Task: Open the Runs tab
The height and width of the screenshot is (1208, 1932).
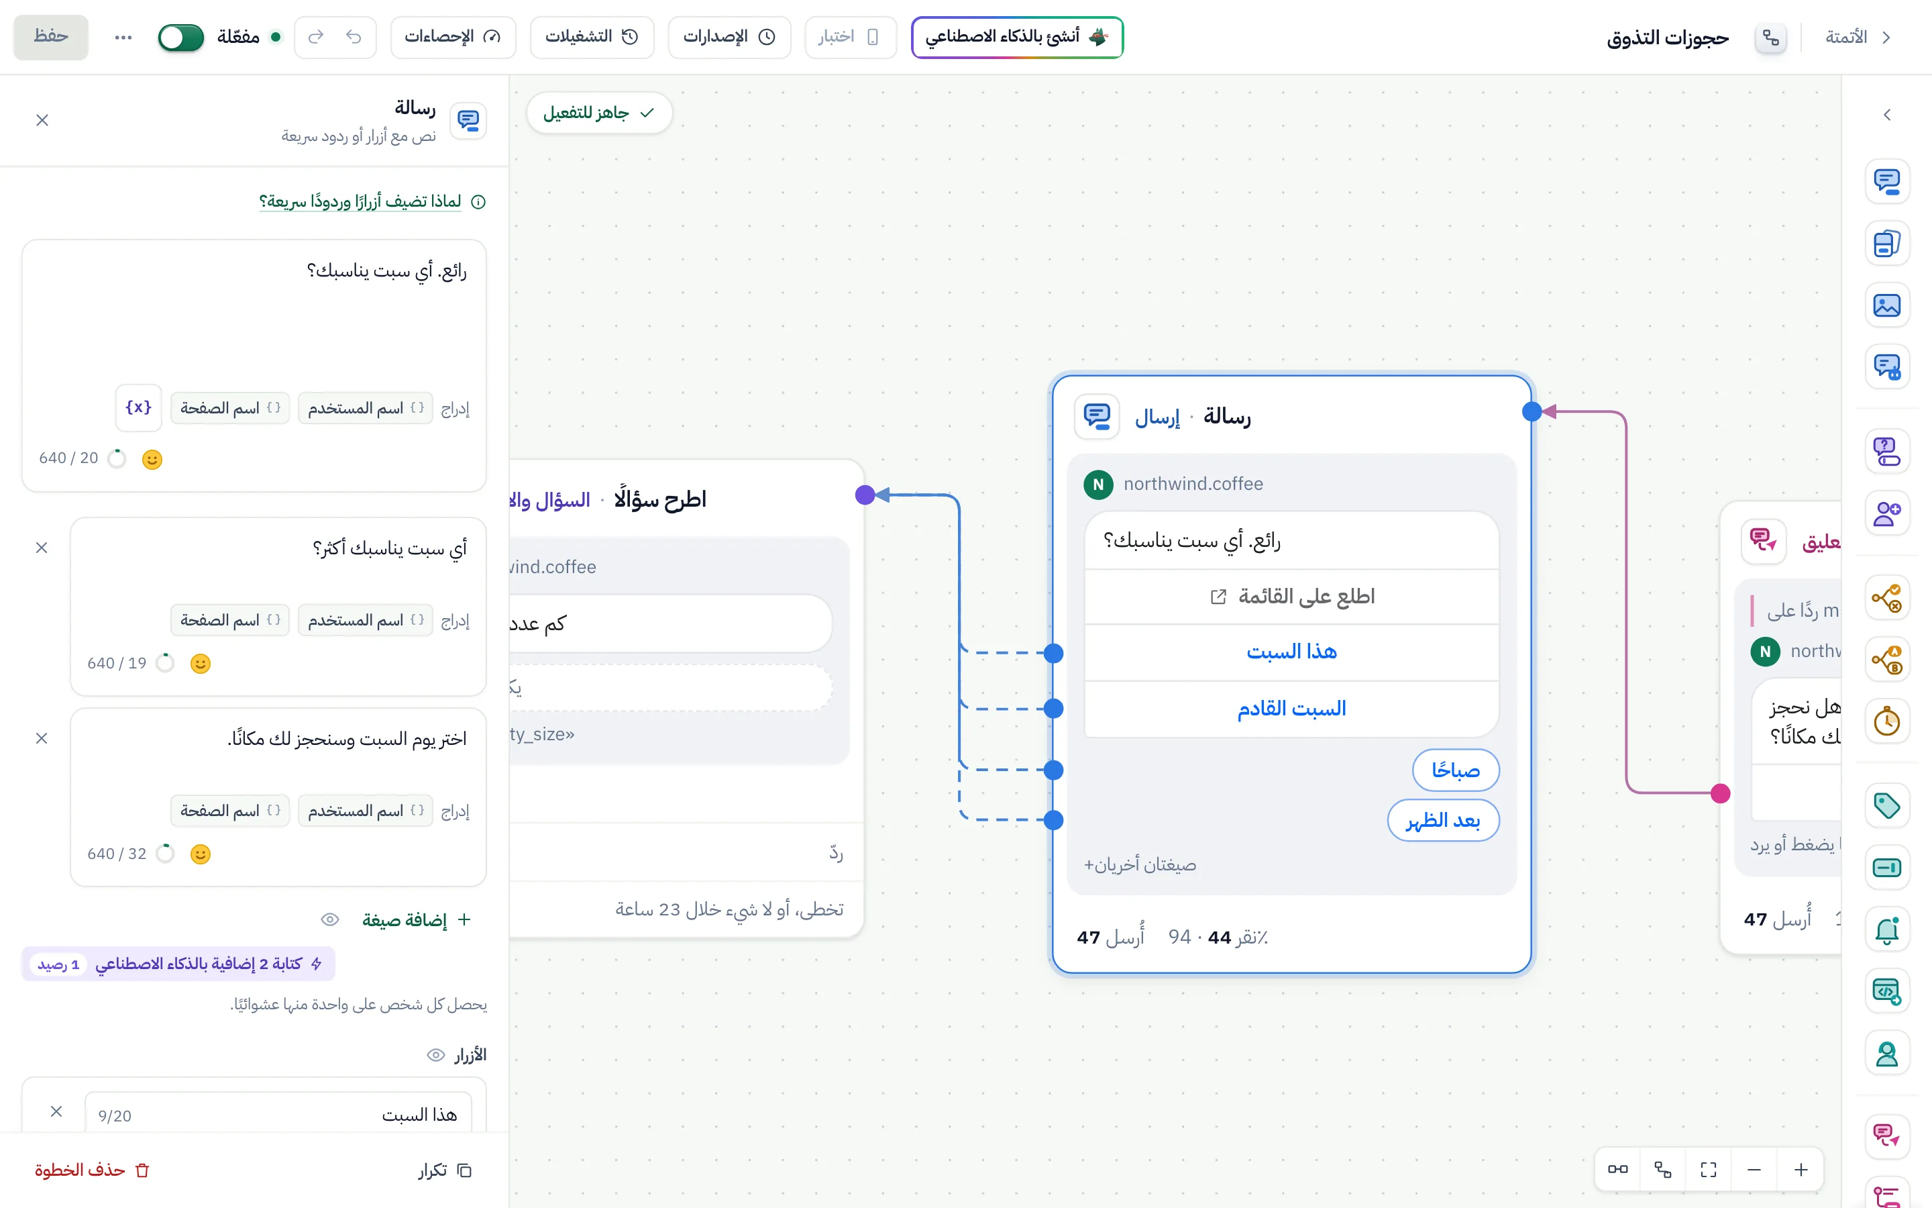Action: [592, 37]
